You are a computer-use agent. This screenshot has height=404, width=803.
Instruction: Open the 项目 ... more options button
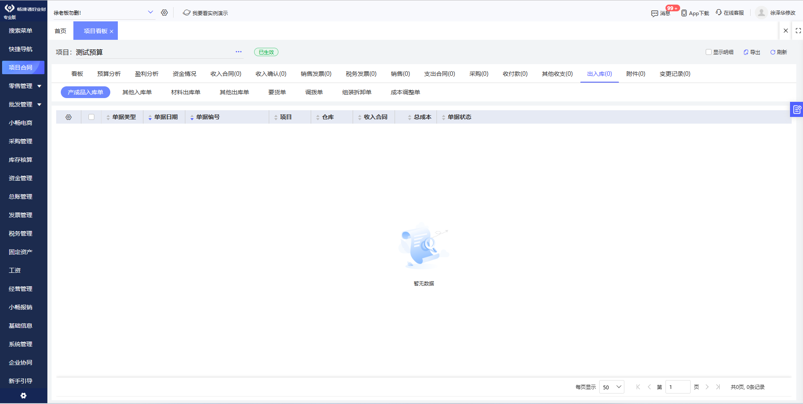(x=238, y=52)
